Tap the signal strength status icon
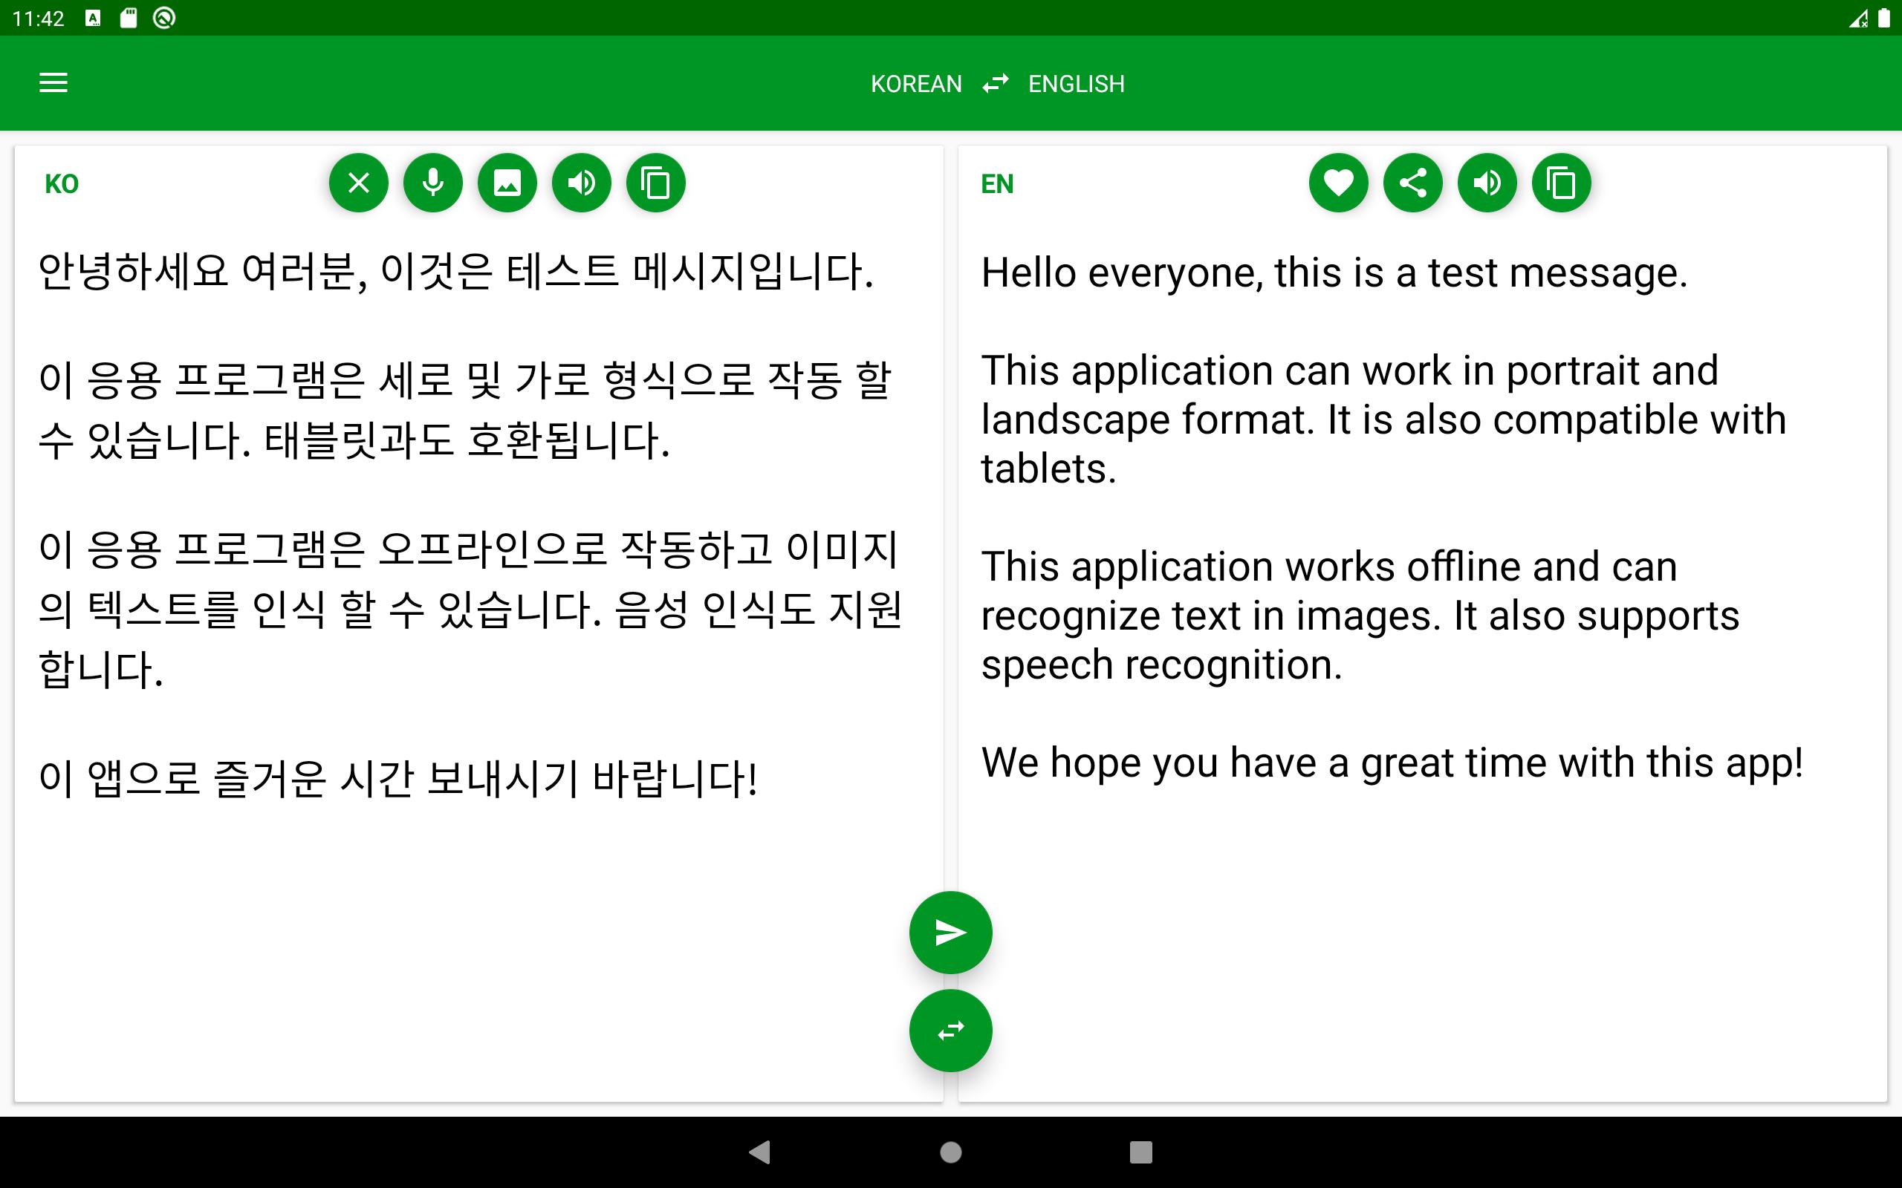This screenshot has height=1188, width=1902. click(x=1859, y=18)
